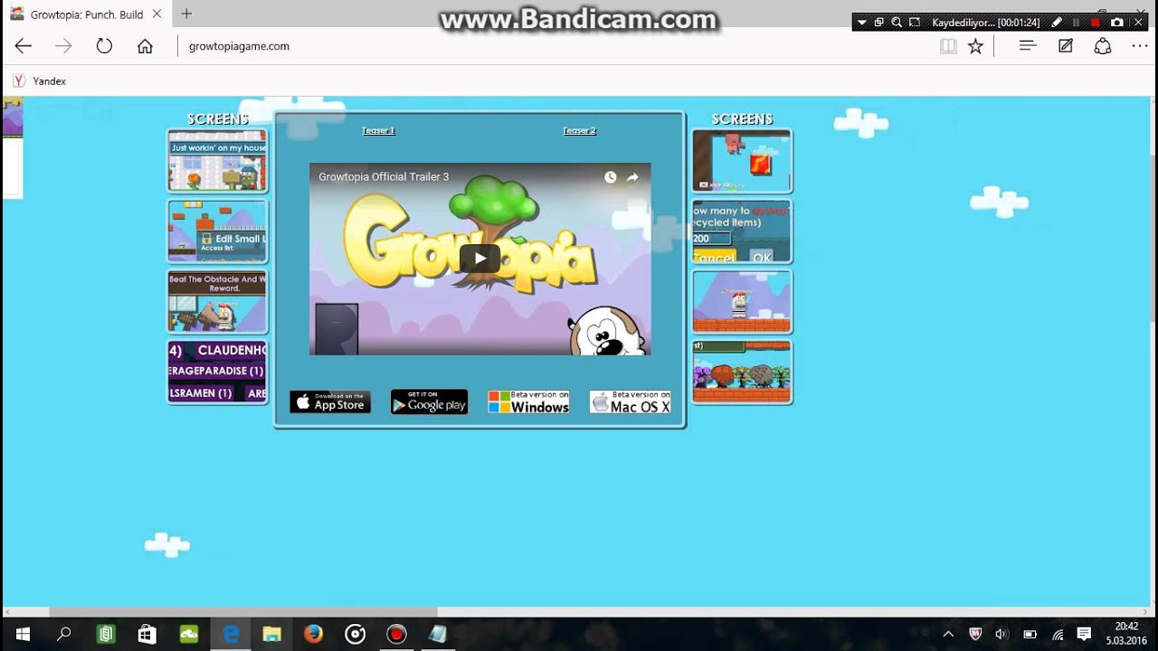This screenshot has width=1158, height=651.
Task: Open the volume control in system tray
Action: [1001, 634]
